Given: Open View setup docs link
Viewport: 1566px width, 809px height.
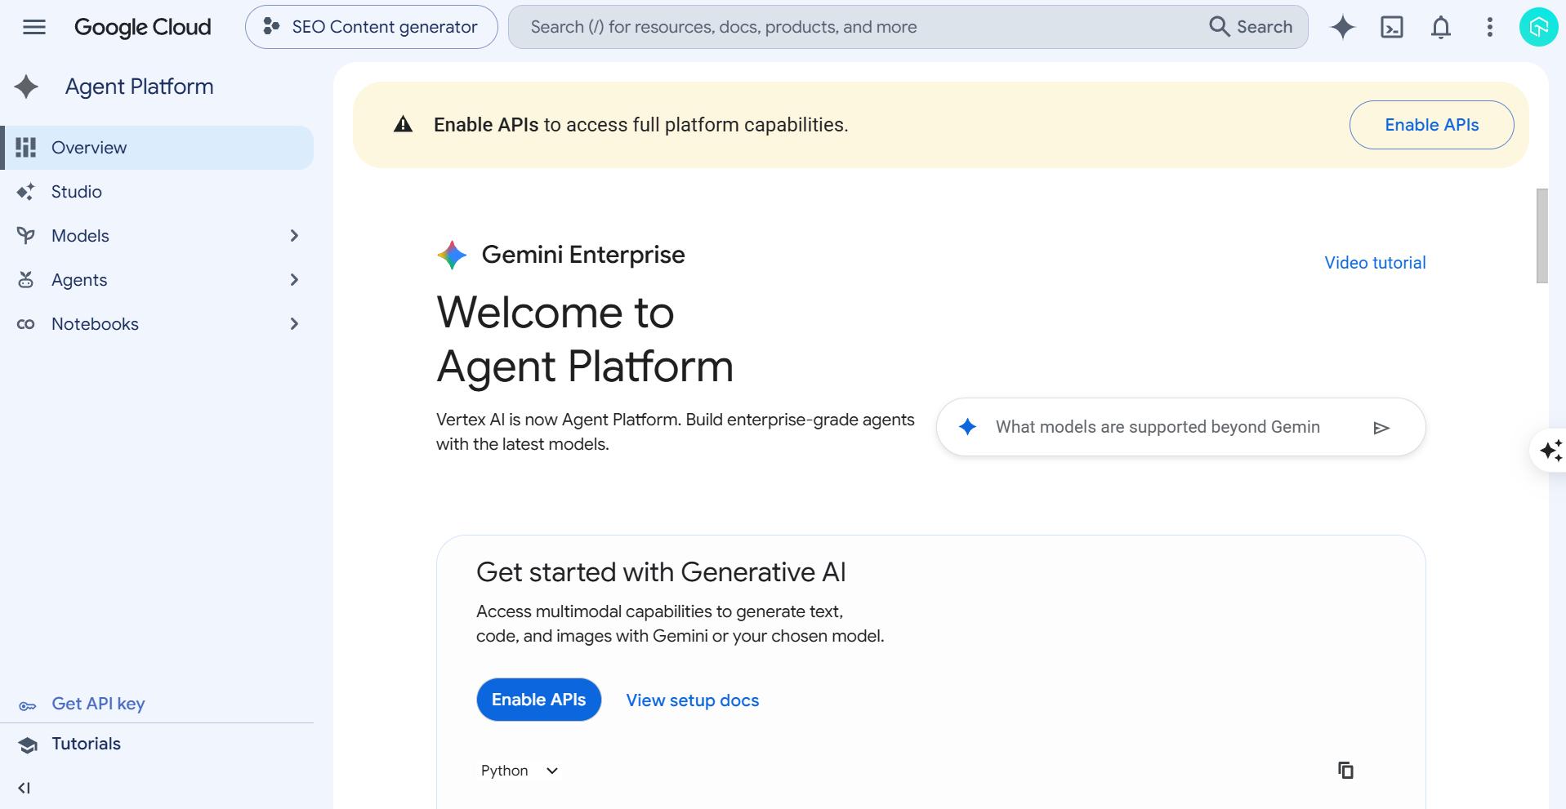Looking at the screenshot, I should point(693,700).
